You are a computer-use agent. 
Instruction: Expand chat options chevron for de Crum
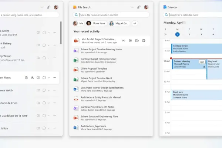click(x=49, y=103)
